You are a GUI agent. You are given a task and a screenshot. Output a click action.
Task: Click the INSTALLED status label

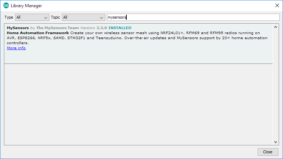tap(120, 28)
